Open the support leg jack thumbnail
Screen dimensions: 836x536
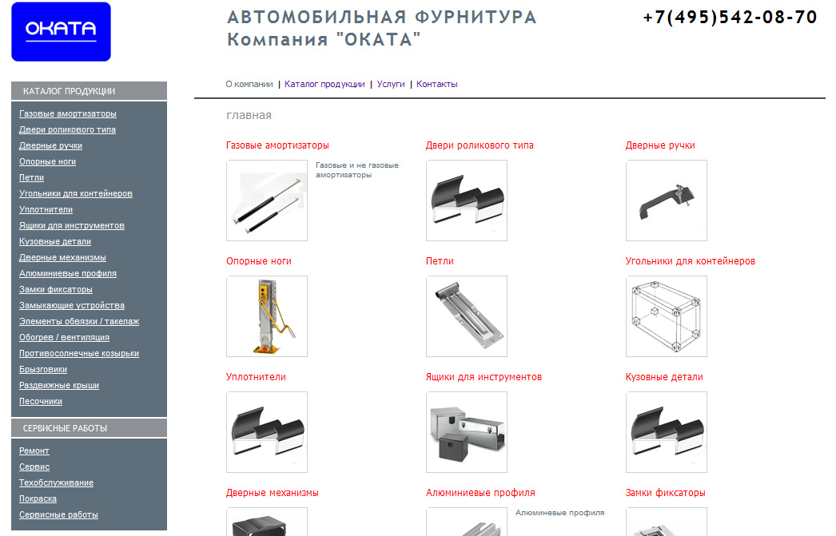tap(267, 316)
